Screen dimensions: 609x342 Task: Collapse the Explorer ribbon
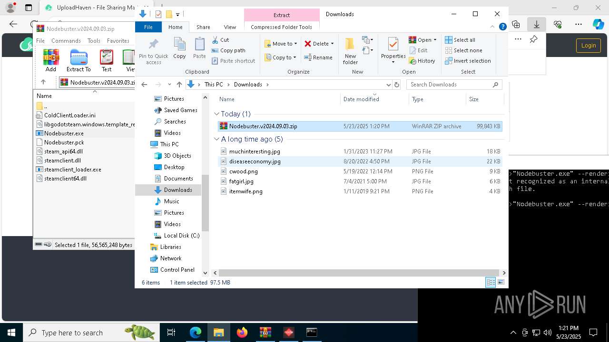492,27
